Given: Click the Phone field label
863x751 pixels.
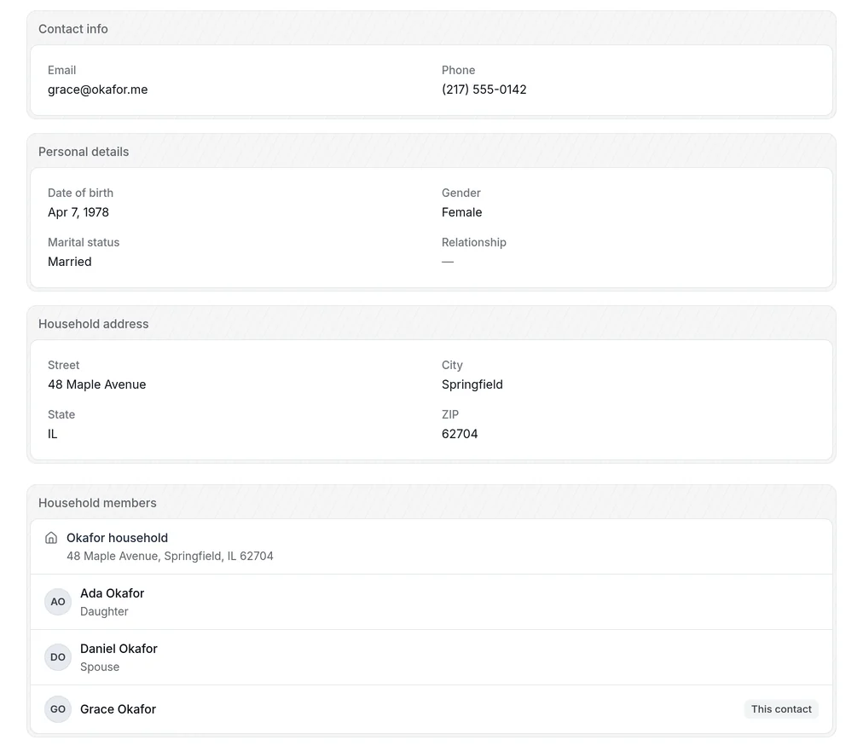Looking at the screenshot, I should coord(459,71).
